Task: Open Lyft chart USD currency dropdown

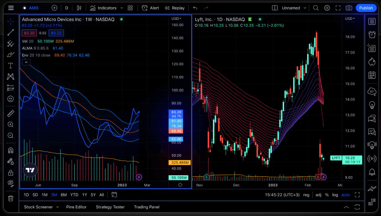Action: [x=350, y=19]
